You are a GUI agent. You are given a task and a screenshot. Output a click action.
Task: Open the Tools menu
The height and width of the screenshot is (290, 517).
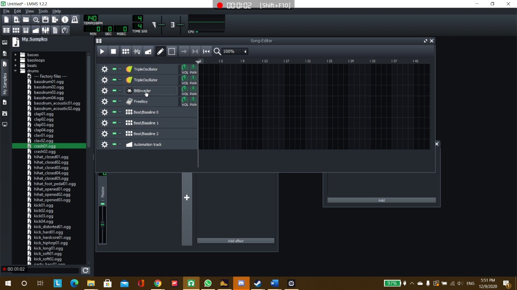pyautogui.click(x=43, y=11)
